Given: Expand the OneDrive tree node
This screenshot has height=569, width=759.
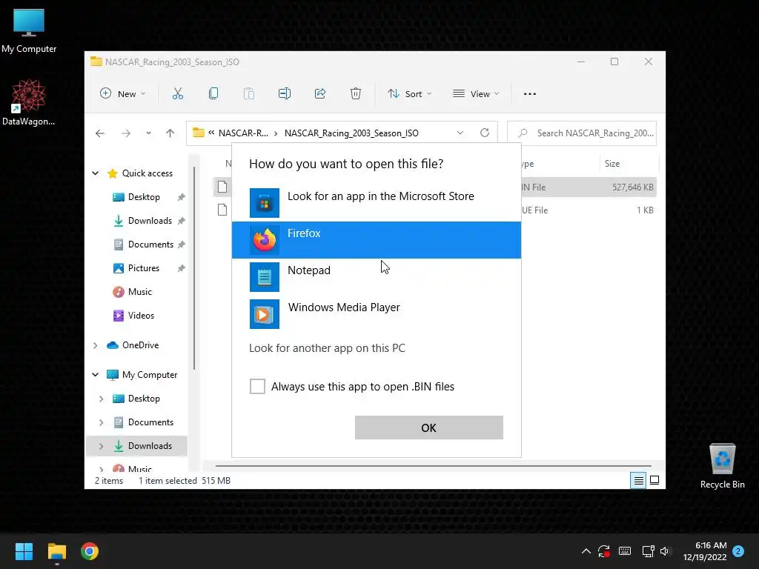Looking at the screenshot, I should (96, 345).
